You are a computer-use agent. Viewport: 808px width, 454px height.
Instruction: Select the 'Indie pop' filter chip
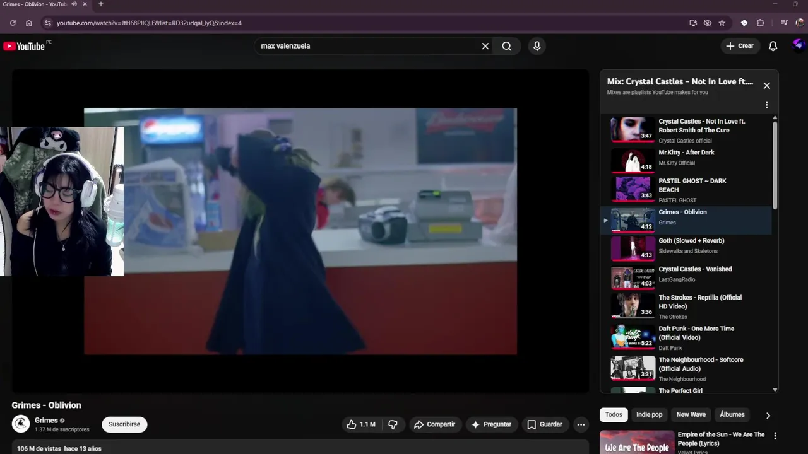click(649, 414)
